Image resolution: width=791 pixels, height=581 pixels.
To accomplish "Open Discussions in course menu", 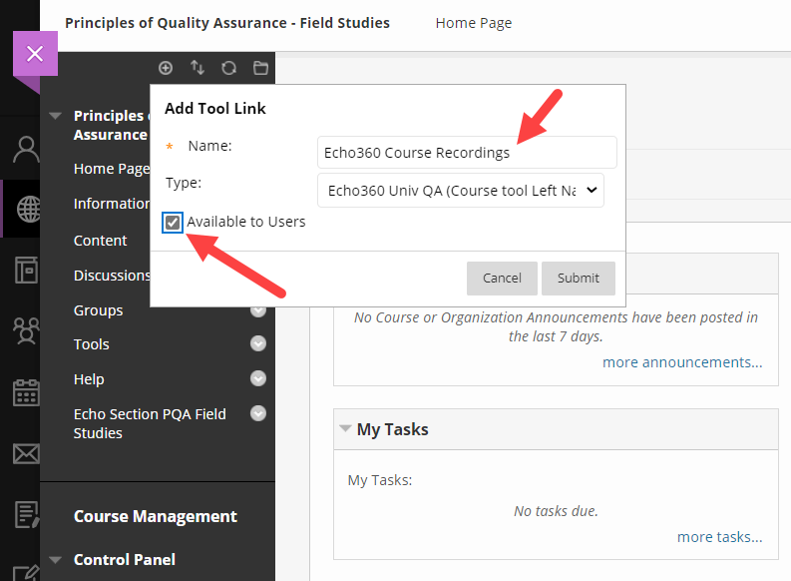I will point(112,276).
